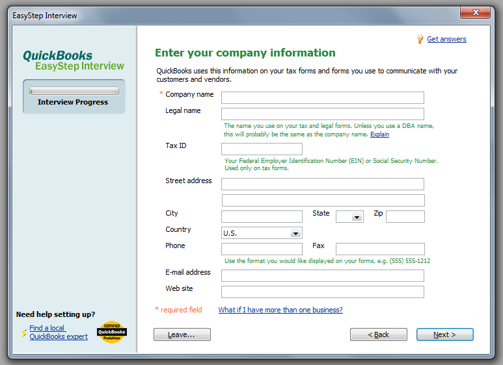Open Find a local QuickBooks expert link

[59, 333]
